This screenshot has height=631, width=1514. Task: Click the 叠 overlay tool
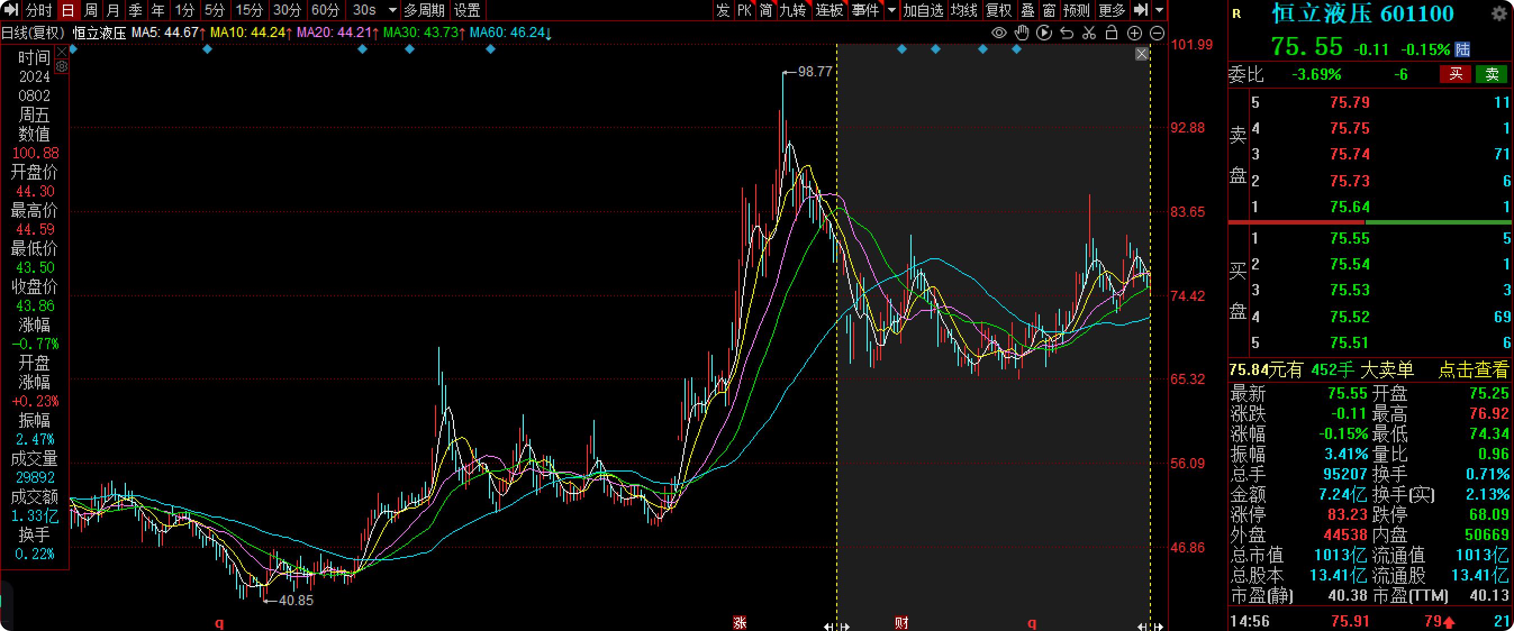coord(1027,10)
